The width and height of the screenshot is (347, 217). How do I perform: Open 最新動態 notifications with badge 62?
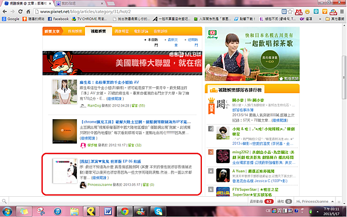(x=261, y=201)
